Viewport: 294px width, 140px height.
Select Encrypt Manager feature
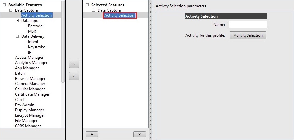tap(30, 115)
